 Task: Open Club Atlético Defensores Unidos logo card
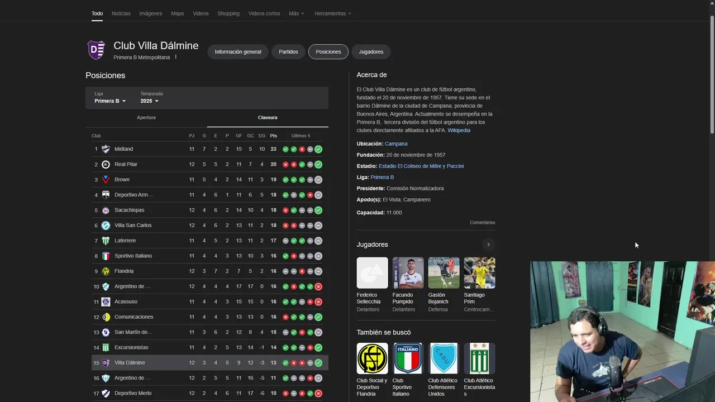(x=444, y=358)
